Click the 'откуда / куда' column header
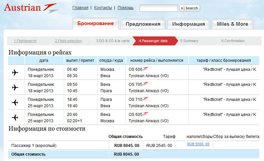The height and width of the screenshot is (161, 264). click(111, 60)
